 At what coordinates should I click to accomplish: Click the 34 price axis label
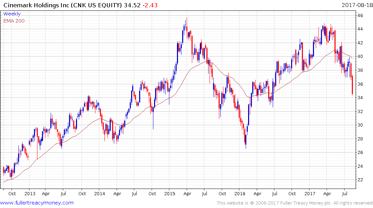click(360, 97)
